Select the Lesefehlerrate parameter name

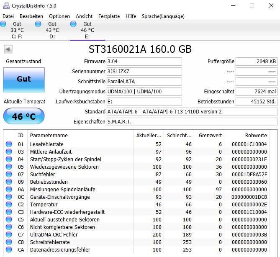pyautogui.click(x=47, y=144)
